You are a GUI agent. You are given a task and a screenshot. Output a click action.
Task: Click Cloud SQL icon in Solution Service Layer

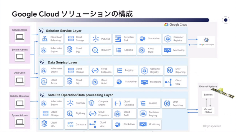click(70, 49)
